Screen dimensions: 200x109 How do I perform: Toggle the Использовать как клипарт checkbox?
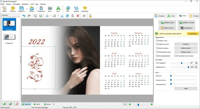tap(175, 56)
